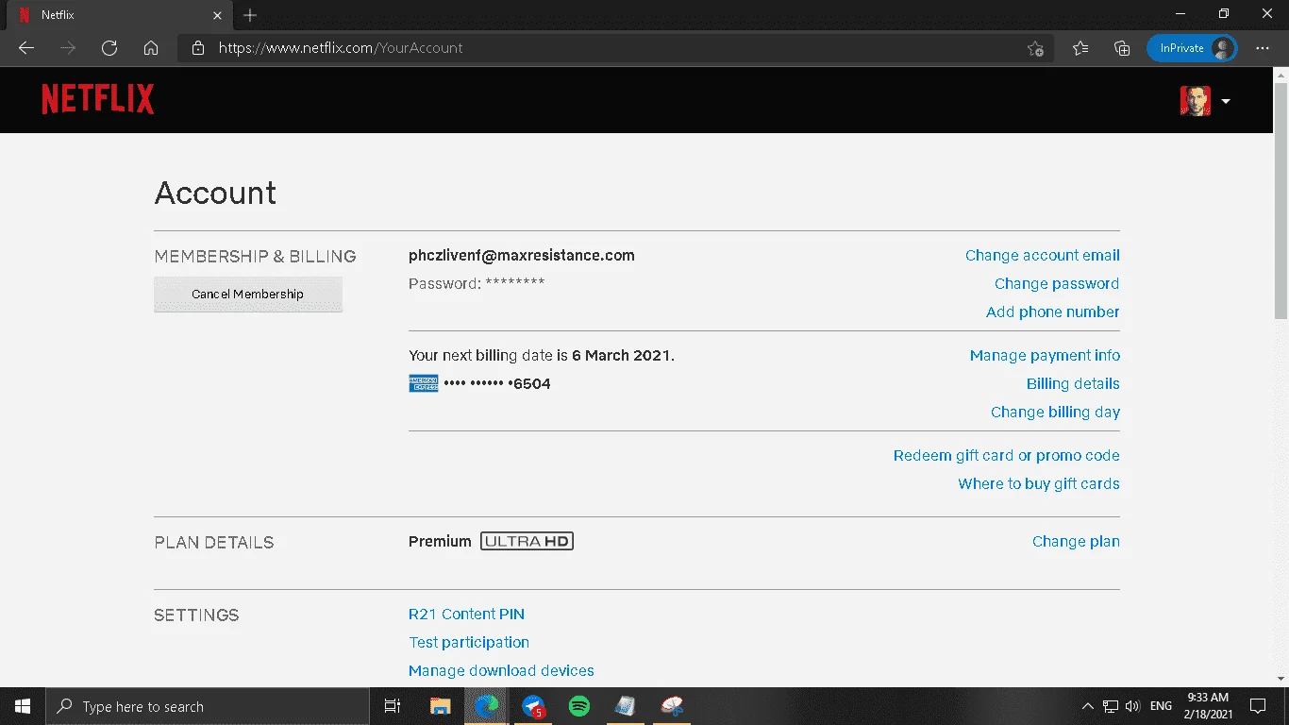Click the Netflix logo in page header
This screenshot has width=1289, height=725.
point(98,99)
